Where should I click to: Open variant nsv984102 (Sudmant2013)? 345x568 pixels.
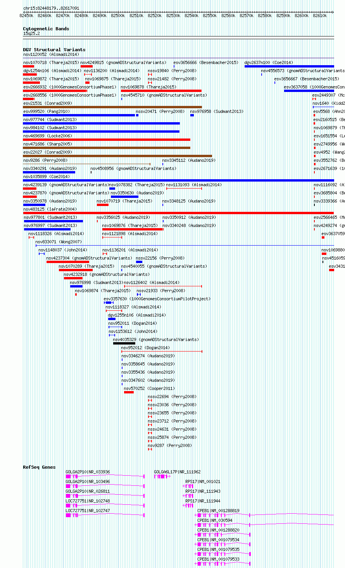[x=50, y=128]
